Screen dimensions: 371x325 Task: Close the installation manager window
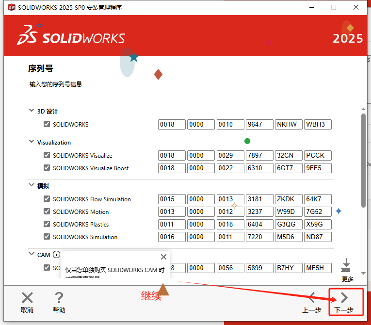[x=355, y=8]
